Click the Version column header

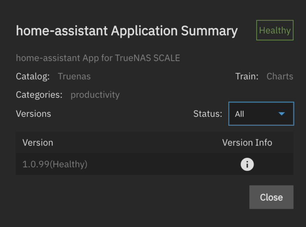click(x=38, y=142)
